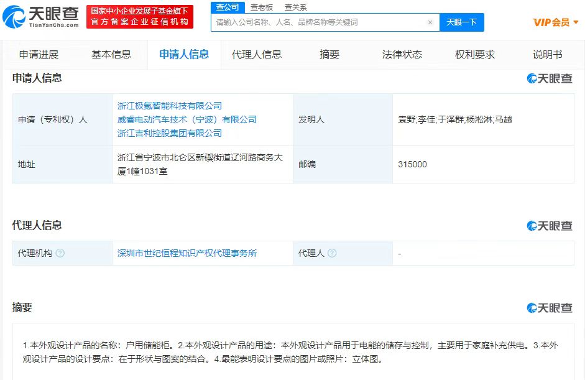Go to the 基本信息 tab
Image resolution: width=585 pixels, height=380 pixels.
[111, 55]
